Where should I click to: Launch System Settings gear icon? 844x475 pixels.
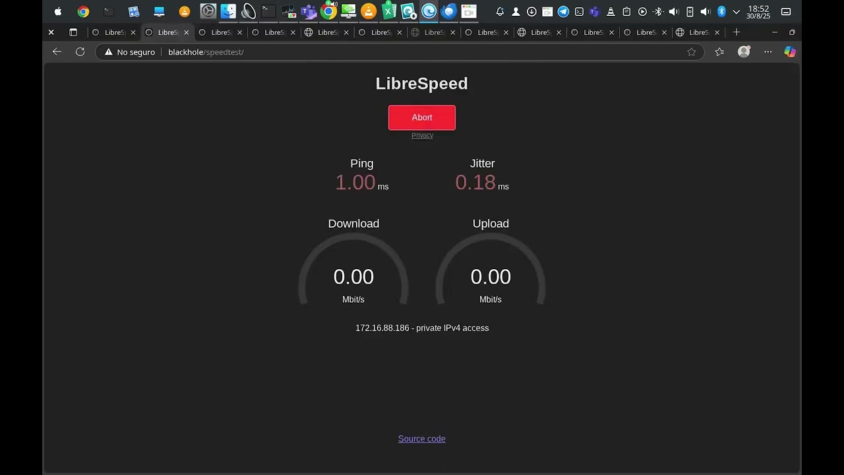click(208, 11)
